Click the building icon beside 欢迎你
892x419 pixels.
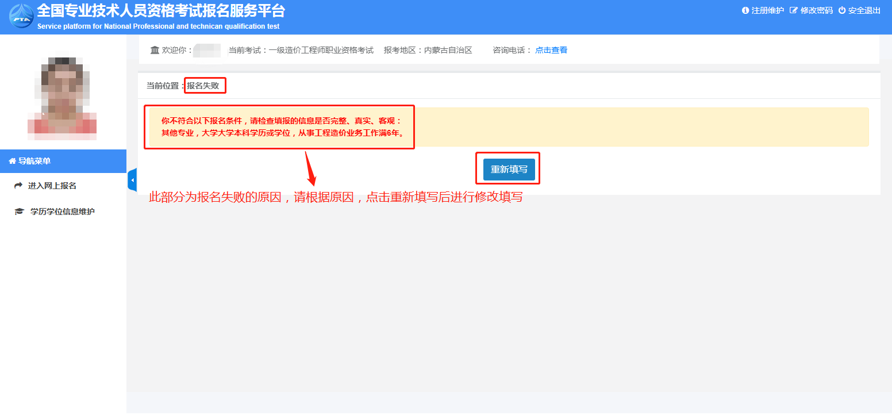155,50
